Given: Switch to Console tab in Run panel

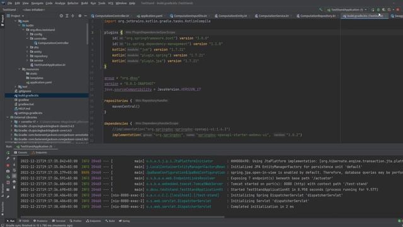Looking at the screenshot, I should point(21,153).
